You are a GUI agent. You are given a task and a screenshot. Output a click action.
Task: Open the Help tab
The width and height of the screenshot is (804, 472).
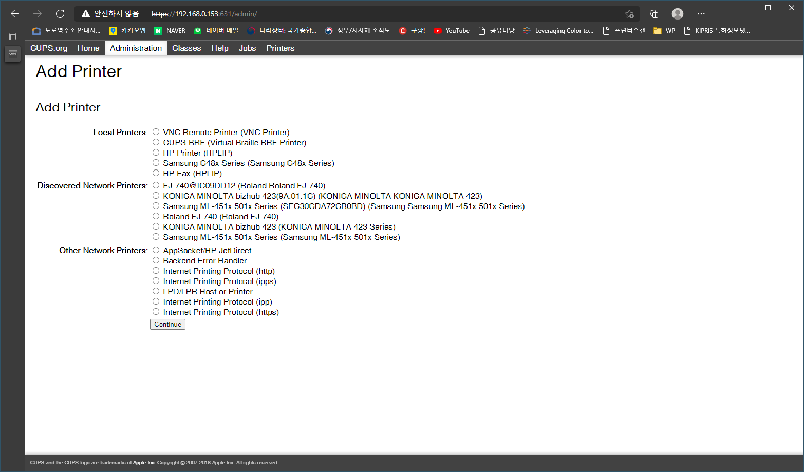click(x=220, y=48)
